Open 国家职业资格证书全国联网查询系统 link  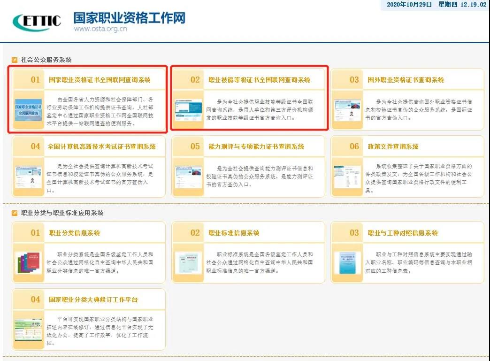pyautogui.click(x=100, y=80)
